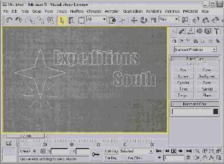224x164 pixels.
Task: Open the Time Configuration icon
Action: point(188,158)
